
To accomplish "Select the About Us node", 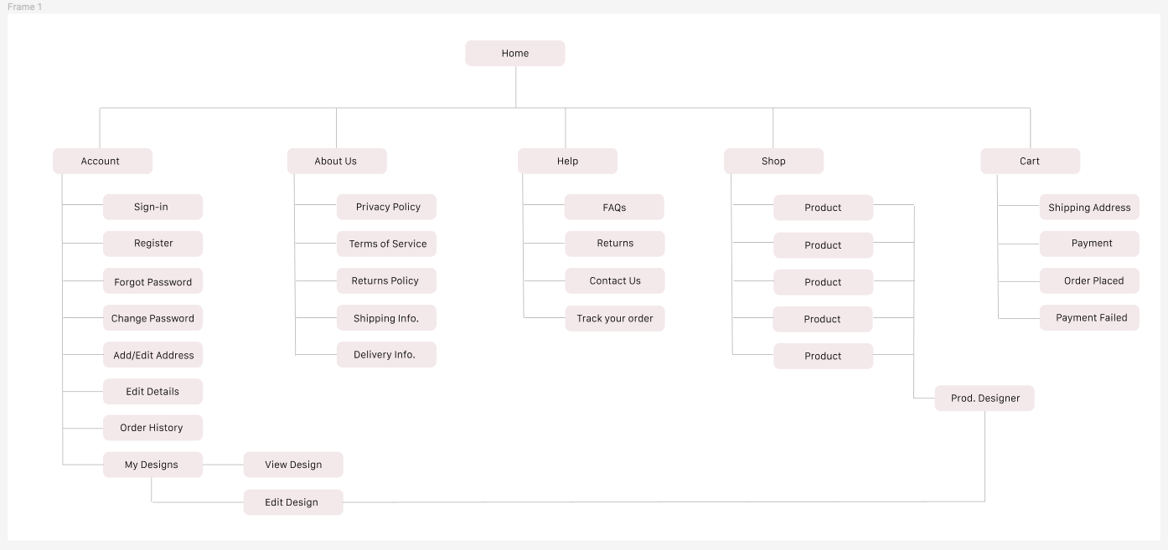I will [337, 162].
